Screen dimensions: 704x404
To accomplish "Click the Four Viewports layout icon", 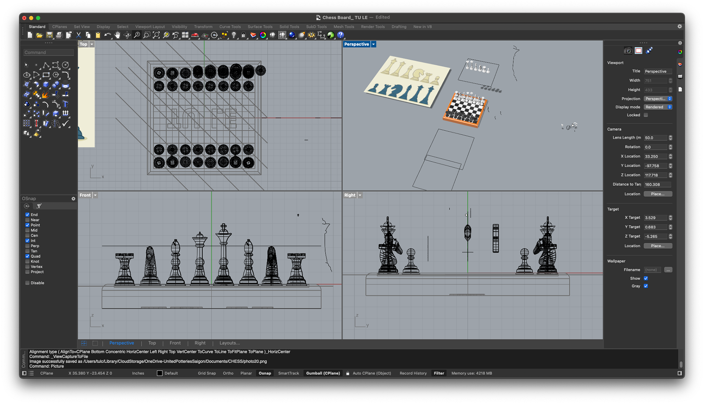I will [x=185, y=35].
